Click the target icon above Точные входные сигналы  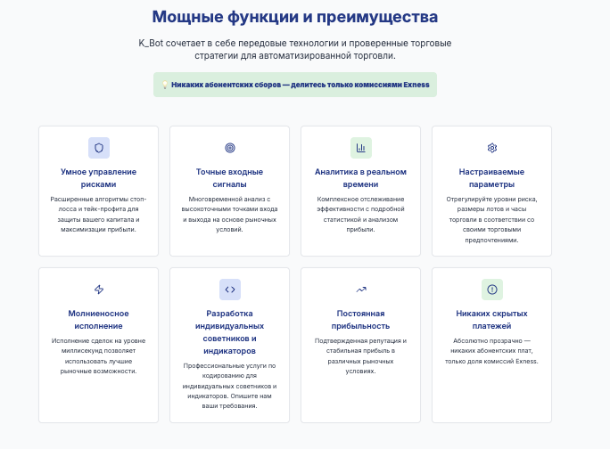click(x=230, y=148)
